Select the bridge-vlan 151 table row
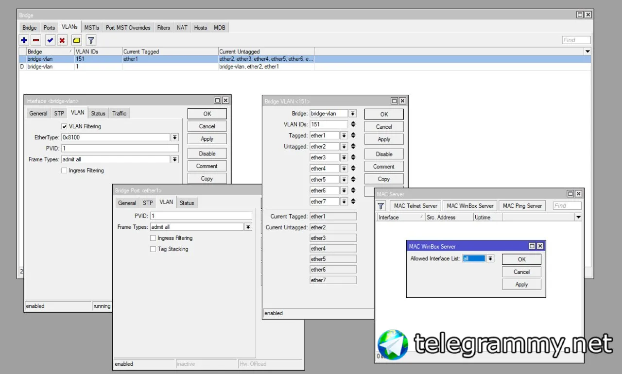 click(x=305, y=59)
